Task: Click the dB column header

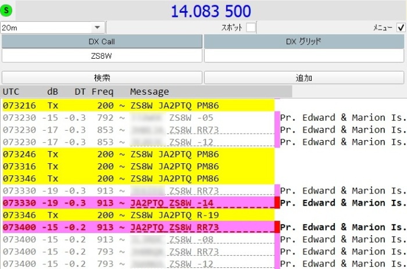Action: (52, 92)
